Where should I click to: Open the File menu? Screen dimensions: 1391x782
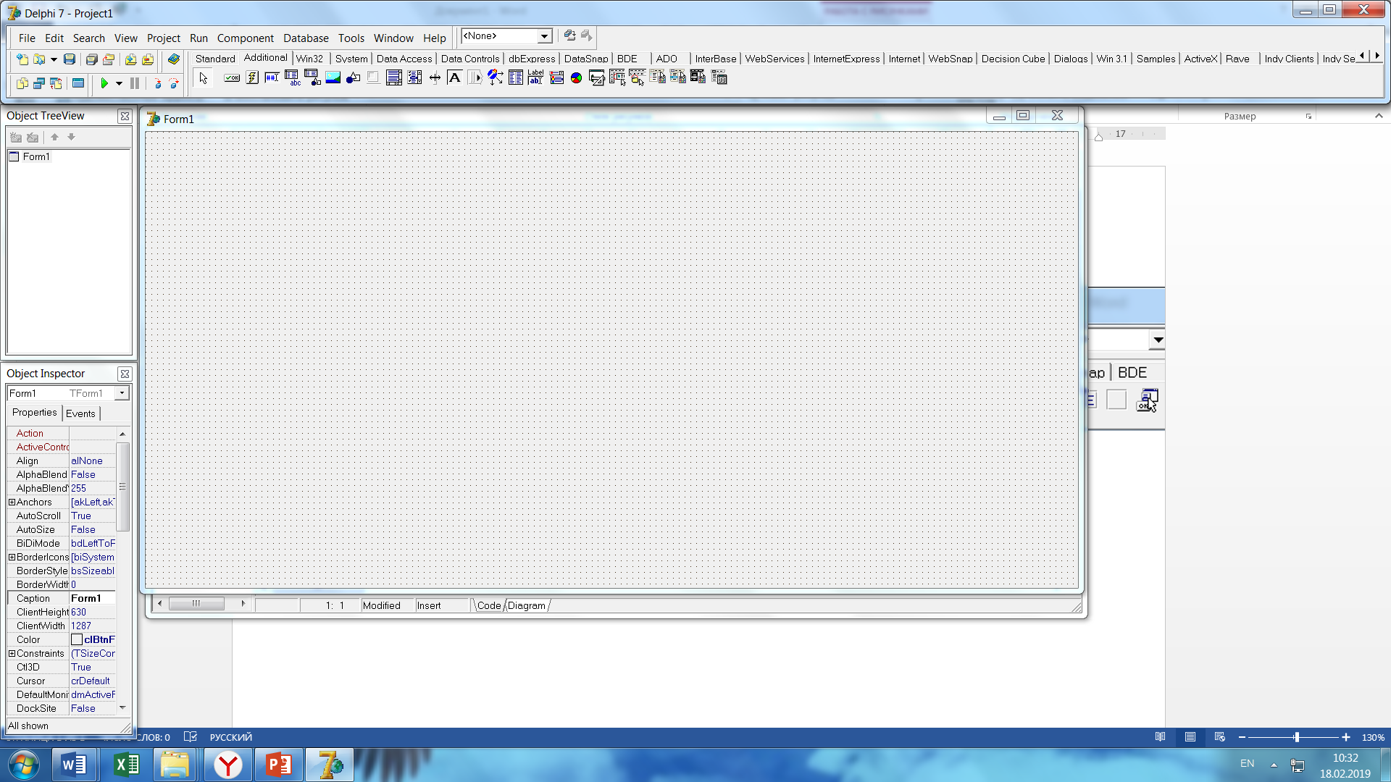point(27,38)
